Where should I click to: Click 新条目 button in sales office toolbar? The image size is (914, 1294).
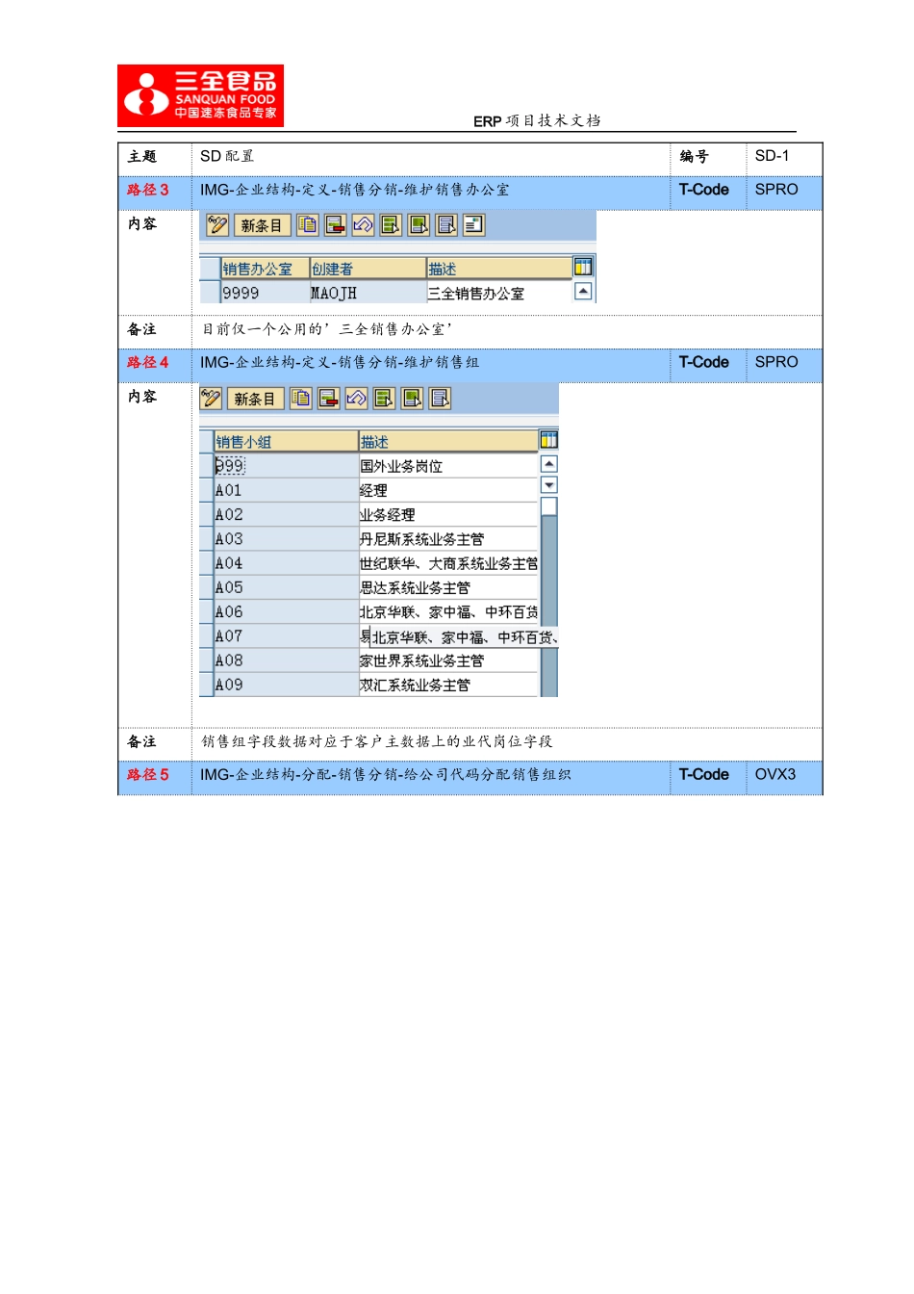[262, 225]
